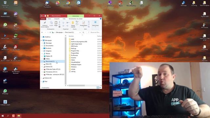Screen dimensions: 210x118
Task: Sort by Nombre column header
Action: (x=71, y=36)
